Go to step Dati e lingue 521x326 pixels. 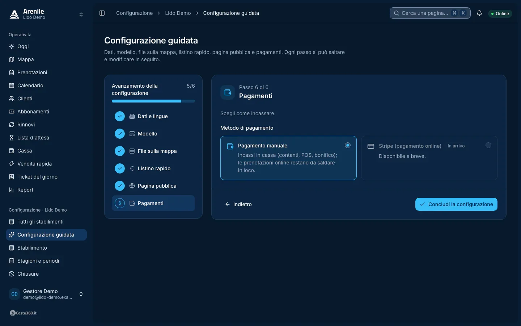pyautogui.click(x=153, y=116)
